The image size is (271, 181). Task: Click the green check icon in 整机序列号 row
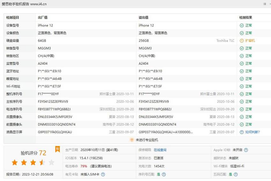tap(242, 94)
